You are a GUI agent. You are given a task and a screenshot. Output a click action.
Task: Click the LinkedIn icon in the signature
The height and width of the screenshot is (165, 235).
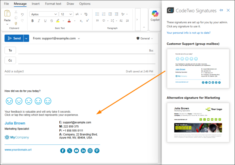[x=83, y=150]
